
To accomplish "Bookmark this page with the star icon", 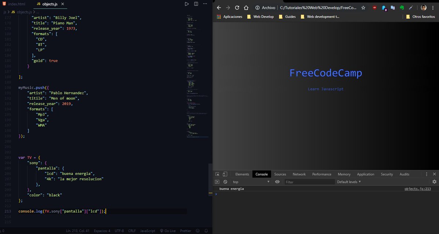I will click(x=363, y=7).
